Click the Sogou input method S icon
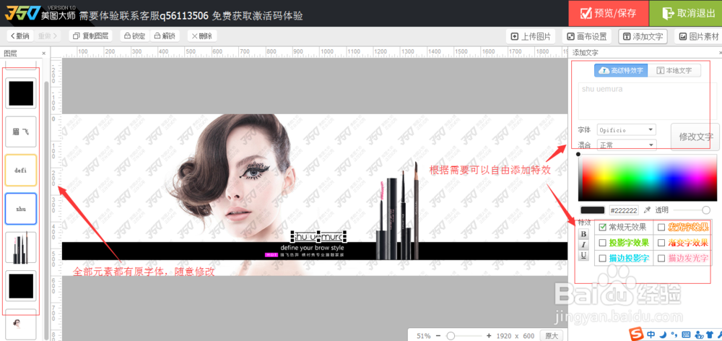 (x=638, y=334)
